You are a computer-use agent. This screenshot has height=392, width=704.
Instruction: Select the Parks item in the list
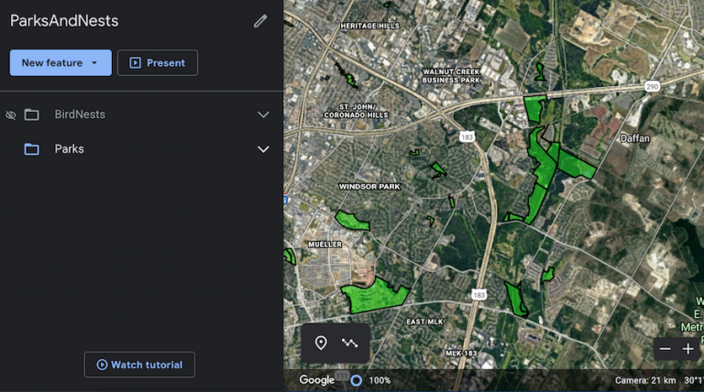(x=69, y=149)
